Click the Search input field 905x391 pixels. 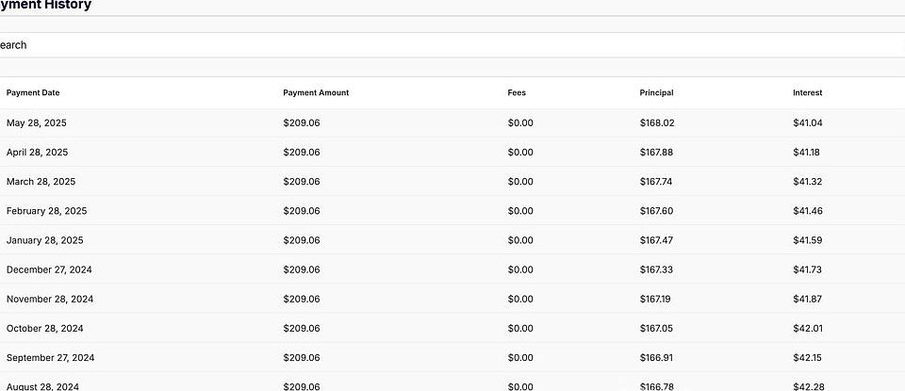(452, 45)
